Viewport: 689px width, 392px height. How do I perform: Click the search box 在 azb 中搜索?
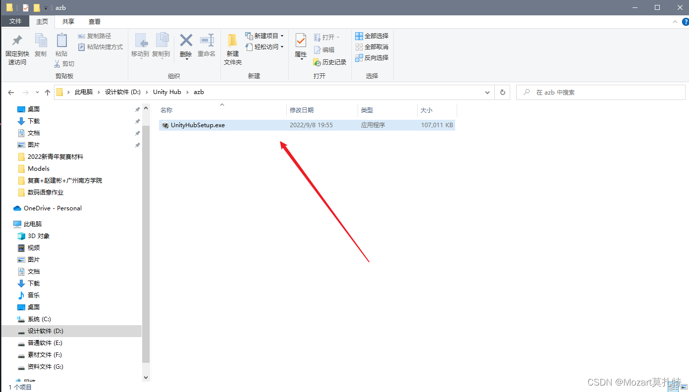coord(602,93)
